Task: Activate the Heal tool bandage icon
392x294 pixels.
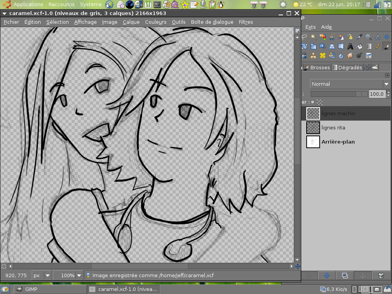Action: click(323, 56)
